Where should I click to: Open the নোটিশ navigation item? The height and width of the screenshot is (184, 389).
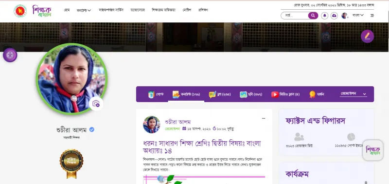click(x=187, y=10)
